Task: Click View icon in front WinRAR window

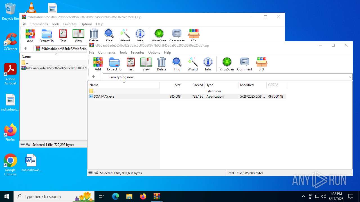Action: coord(146,64)
